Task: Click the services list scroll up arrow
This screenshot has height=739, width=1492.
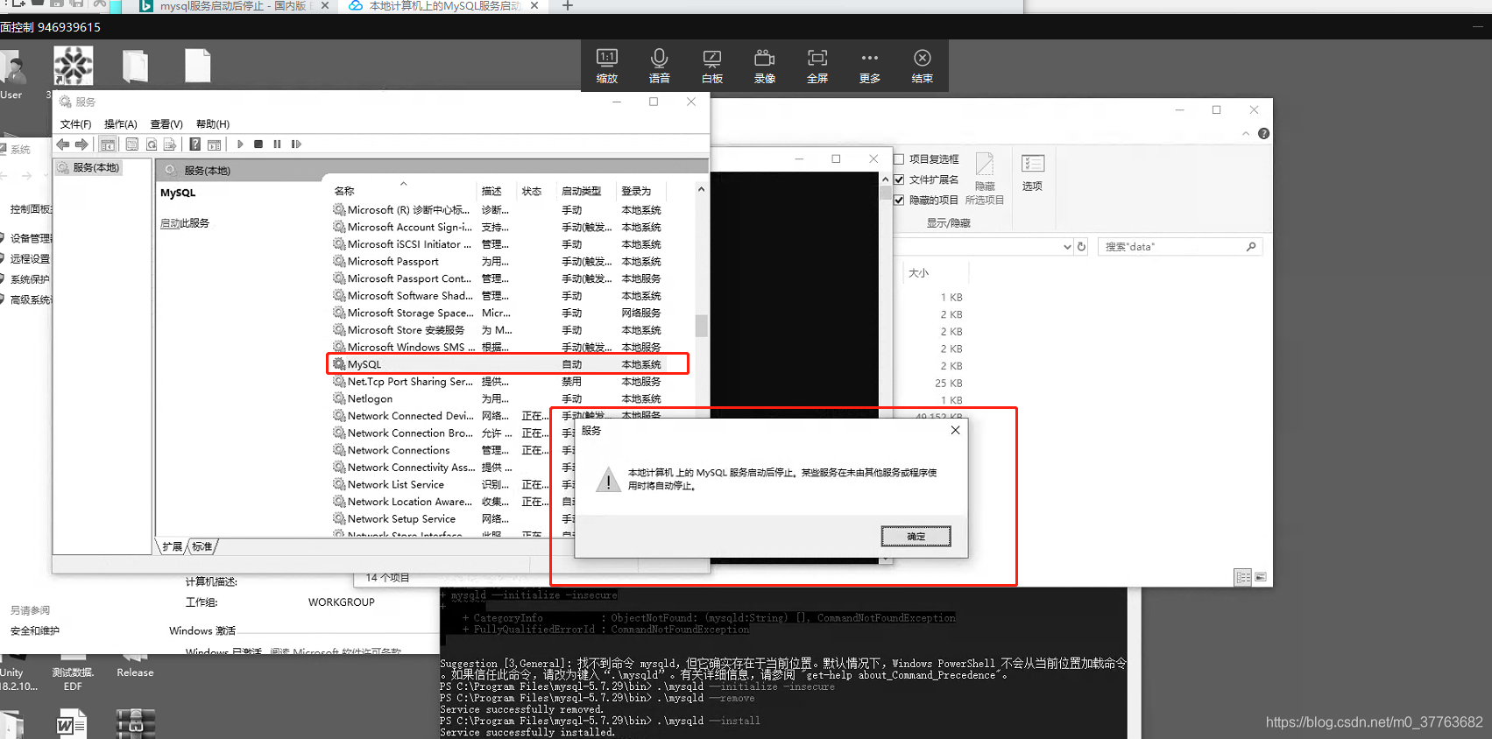Action: pos(701,189)
